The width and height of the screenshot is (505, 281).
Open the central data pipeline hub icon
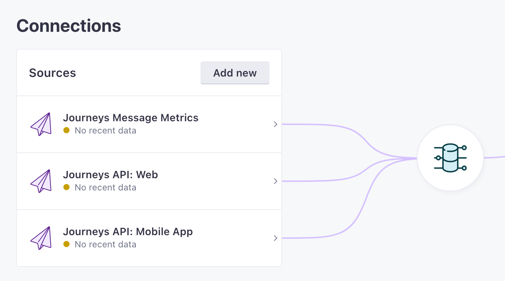pyautogui.click(x=450, y=158)
